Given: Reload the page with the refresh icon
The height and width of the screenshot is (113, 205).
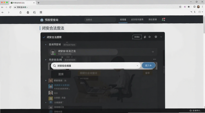Looking at the screenshot, I should pos(10,7).
